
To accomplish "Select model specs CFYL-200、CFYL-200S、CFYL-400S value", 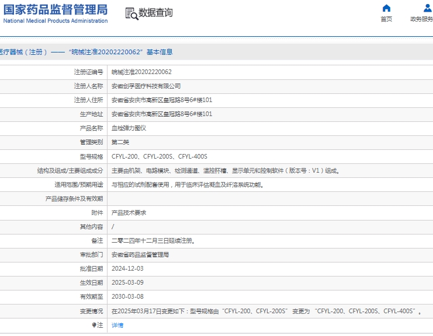I will (160, 156).
